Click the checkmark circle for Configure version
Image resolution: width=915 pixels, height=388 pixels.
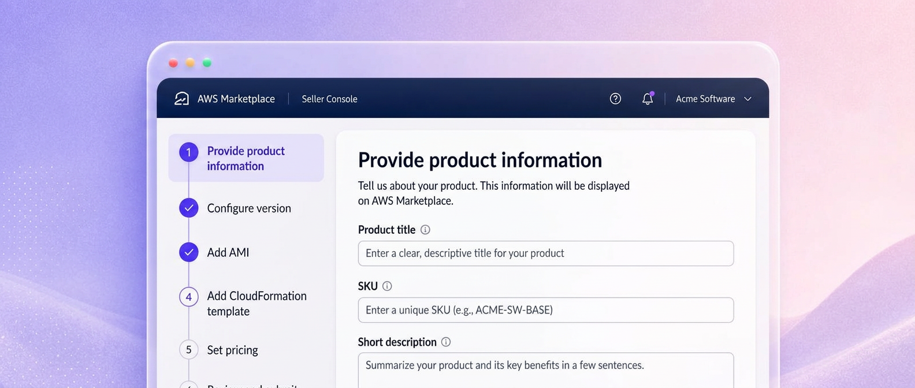point(188,208)
